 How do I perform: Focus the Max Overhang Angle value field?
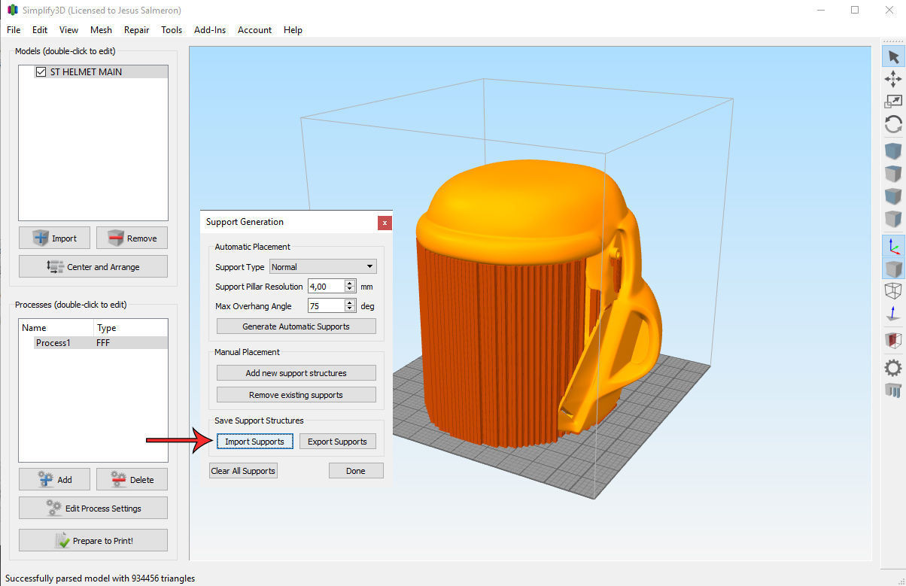(325, 306)
